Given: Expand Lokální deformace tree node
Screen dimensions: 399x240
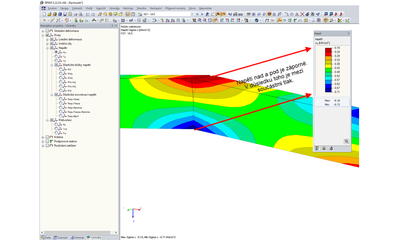Looking at the screenshot, I should pos(47,40).
